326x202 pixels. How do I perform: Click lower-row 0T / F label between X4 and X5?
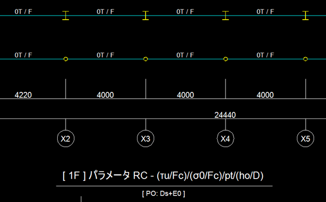[265, 55]
